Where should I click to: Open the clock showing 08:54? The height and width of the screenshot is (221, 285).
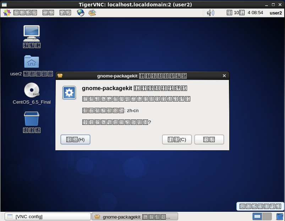point(245,13)
